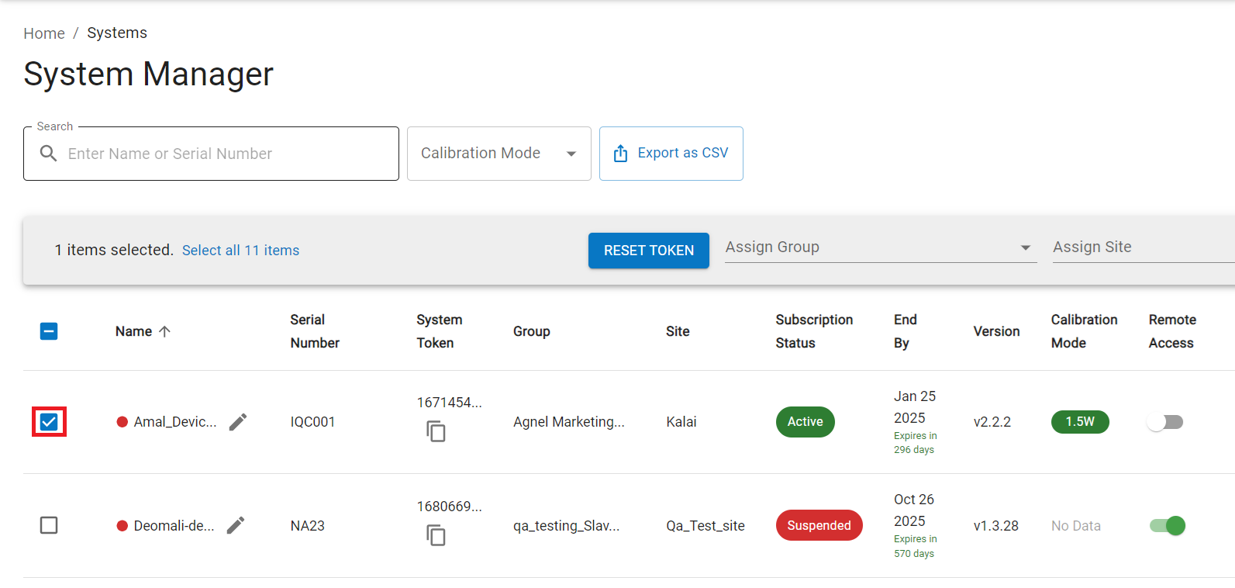1235x588 pixels.
Task: Click the Export as CSV button
Action: click(x=671, y=154)
